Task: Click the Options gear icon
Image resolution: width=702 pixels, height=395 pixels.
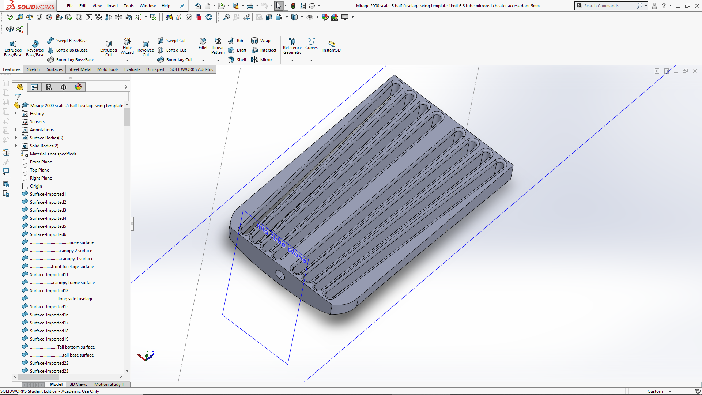Action: 312,6
